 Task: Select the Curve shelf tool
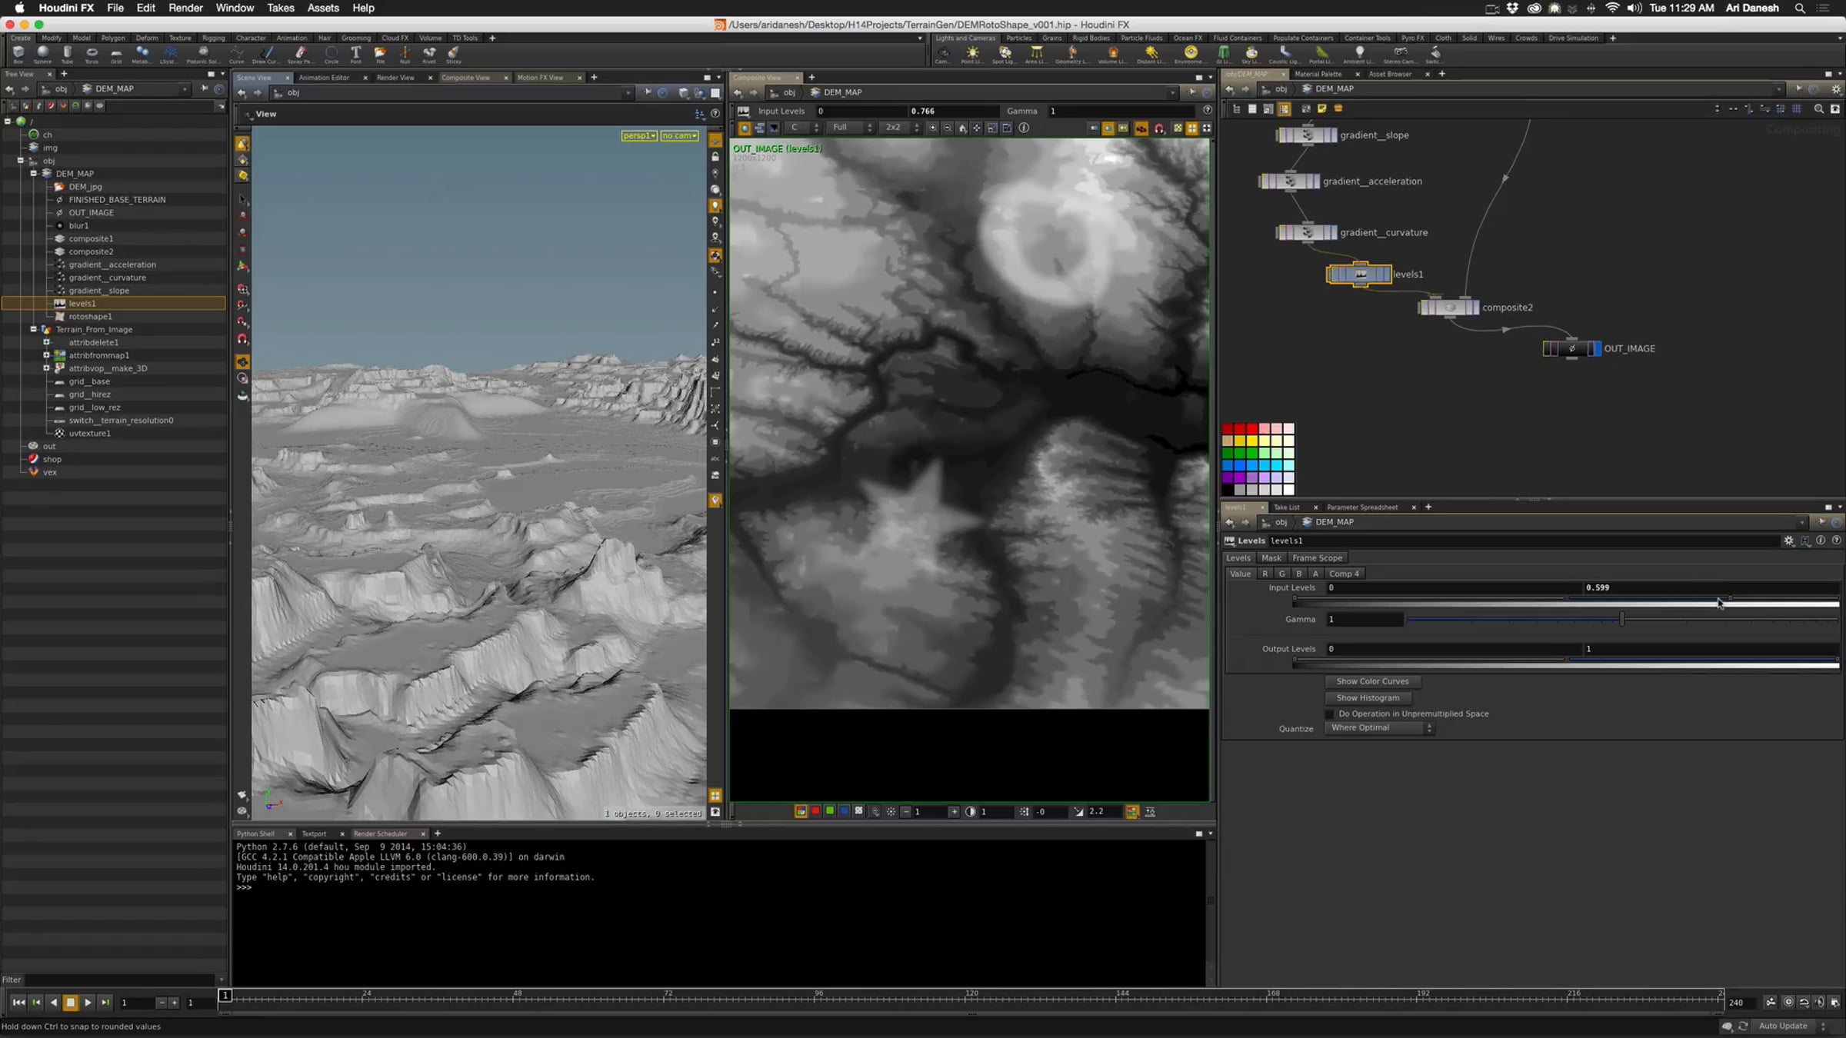pyautogui.click(x=237, y=54)
